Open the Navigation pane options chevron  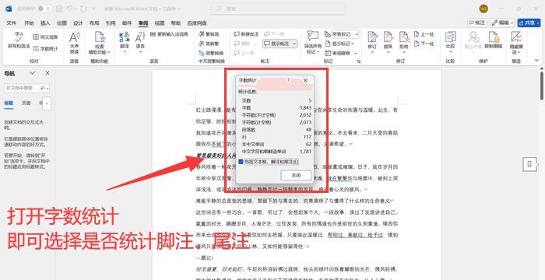[33, 73]
